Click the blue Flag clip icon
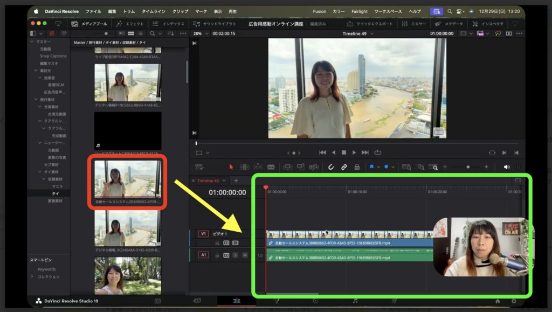 coord(372,167)
